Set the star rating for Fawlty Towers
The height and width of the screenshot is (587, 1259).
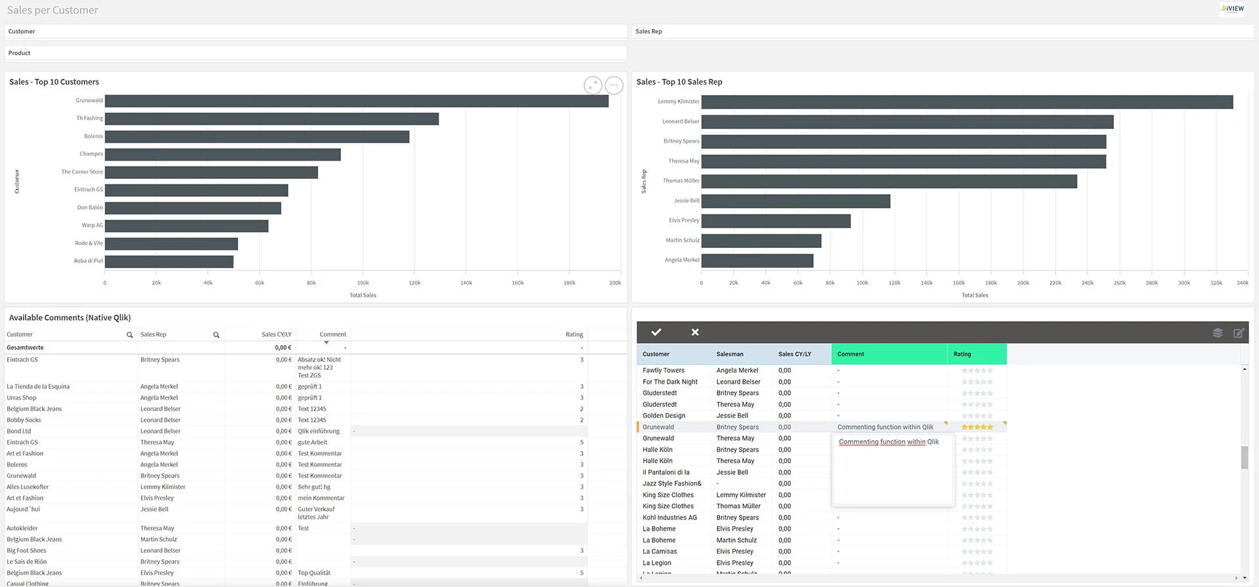click(977, 371)
